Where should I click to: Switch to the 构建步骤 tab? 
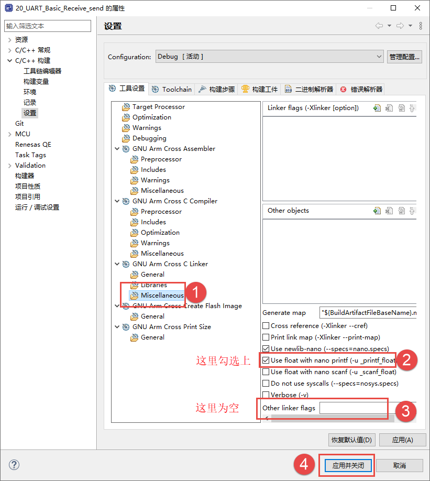(x=216, y=89)
